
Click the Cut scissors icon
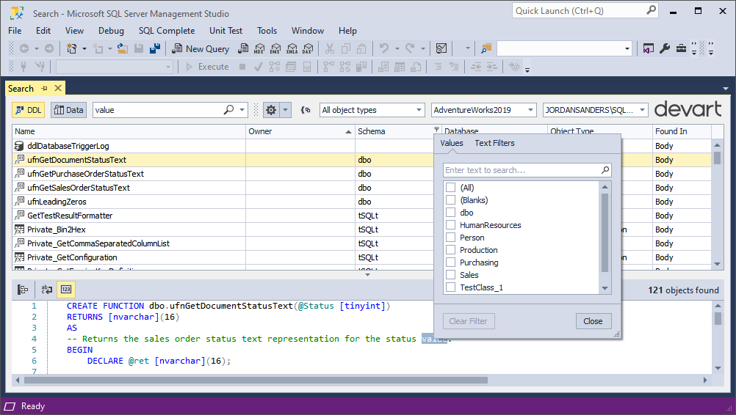pos(330,48)
